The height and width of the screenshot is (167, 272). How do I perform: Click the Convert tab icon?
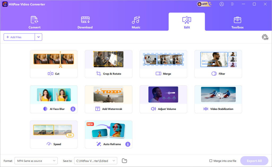pyautogui.click(x=34, y=20)
